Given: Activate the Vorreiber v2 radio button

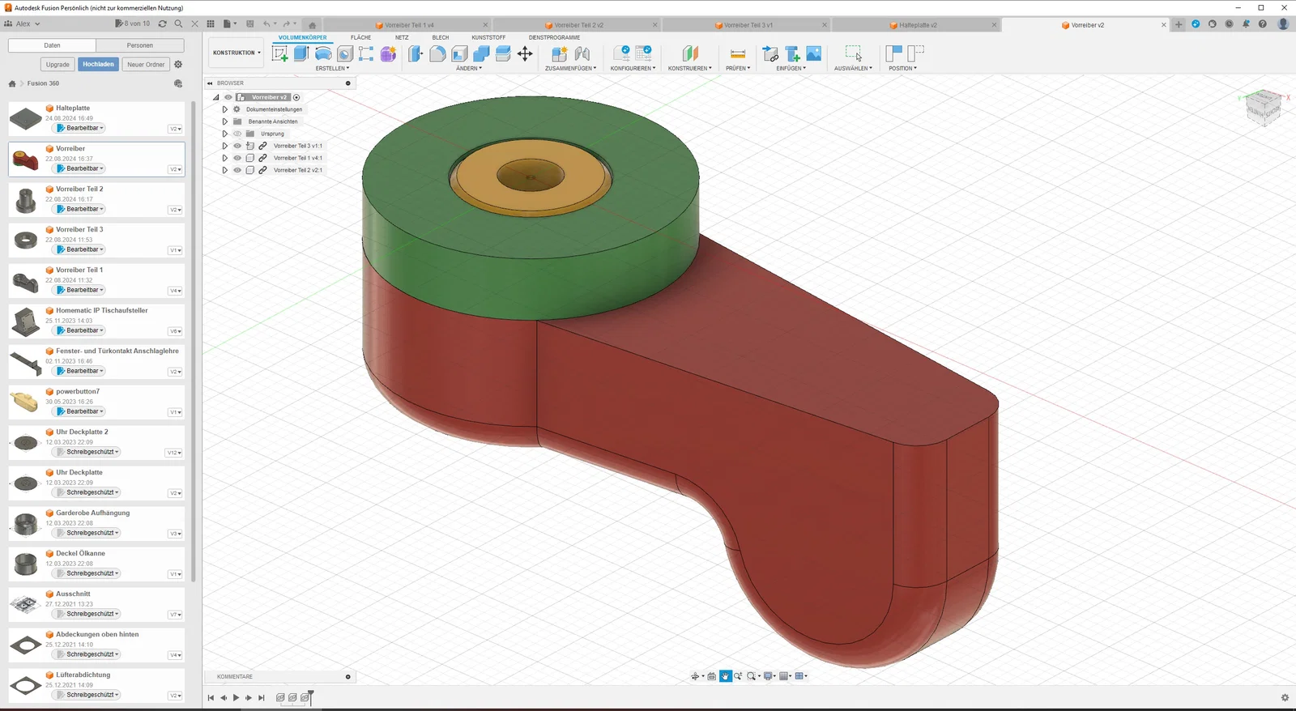Looking at the screenshot, I should (296, 97).
